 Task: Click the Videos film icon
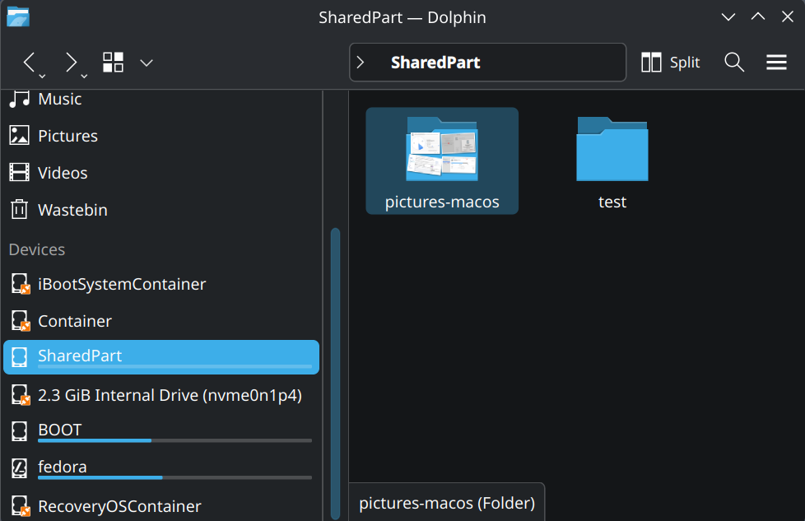coord(20,173)
